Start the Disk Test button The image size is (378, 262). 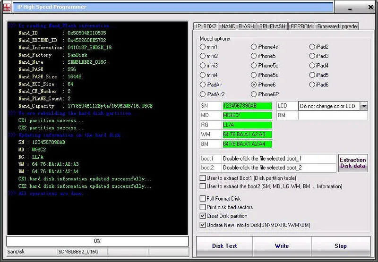coord(224,246)
